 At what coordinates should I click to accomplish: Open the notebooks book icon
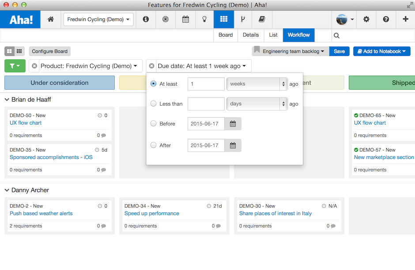click(x=262, y=19)
